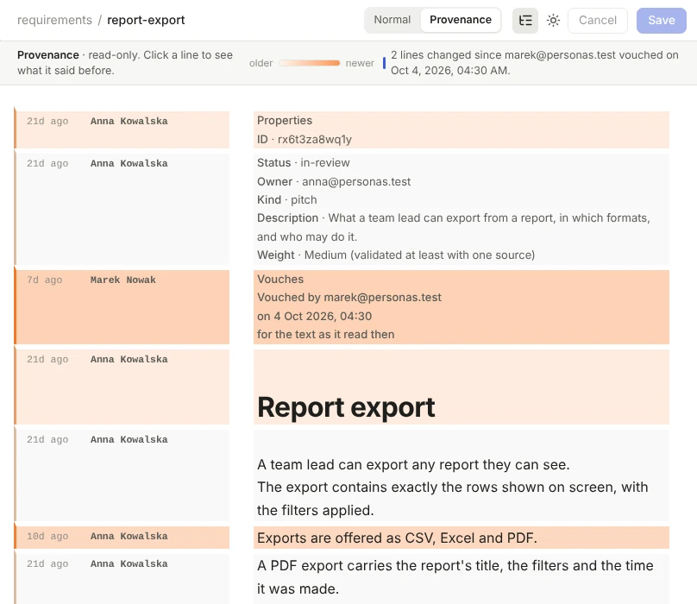Click the Cancel button
This screenshot has width=697, height=604.
pos(598,21)
